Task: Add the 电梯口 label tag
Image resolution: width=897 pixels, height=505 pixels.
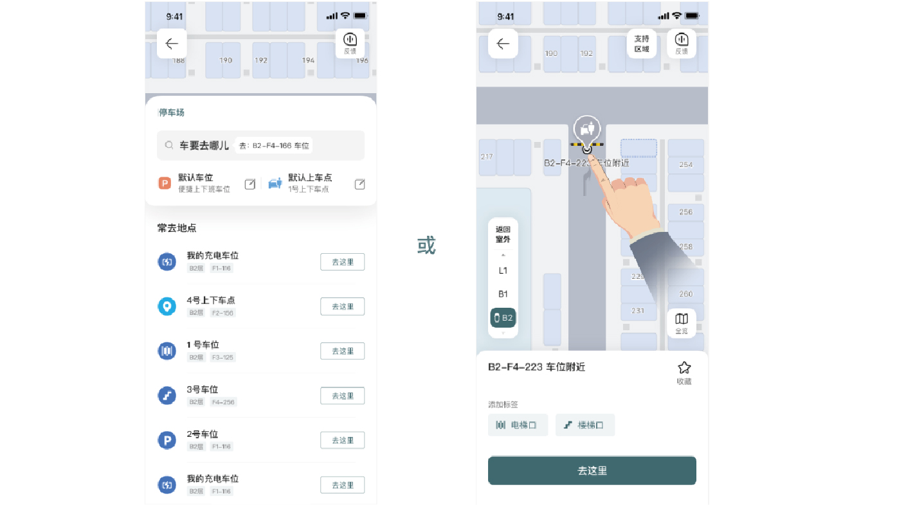Action: [518, 425]
